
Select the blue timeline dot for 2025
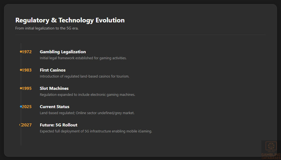coord(21,106)
